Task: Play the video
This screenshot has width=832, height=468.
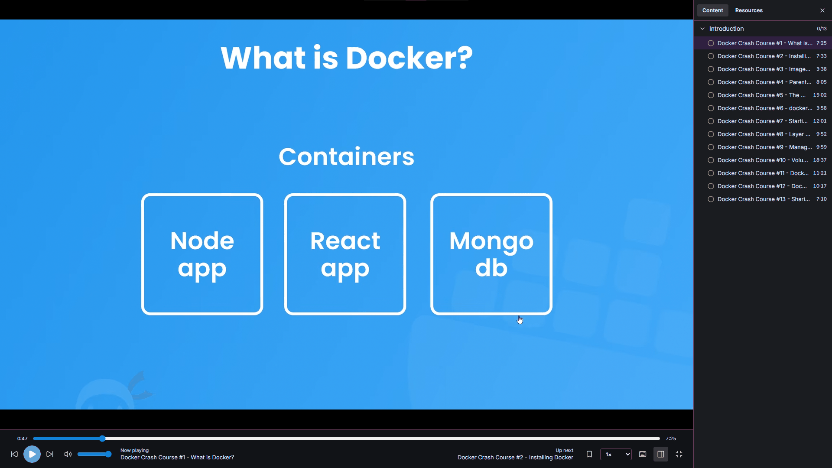Action: pos(32,454)
